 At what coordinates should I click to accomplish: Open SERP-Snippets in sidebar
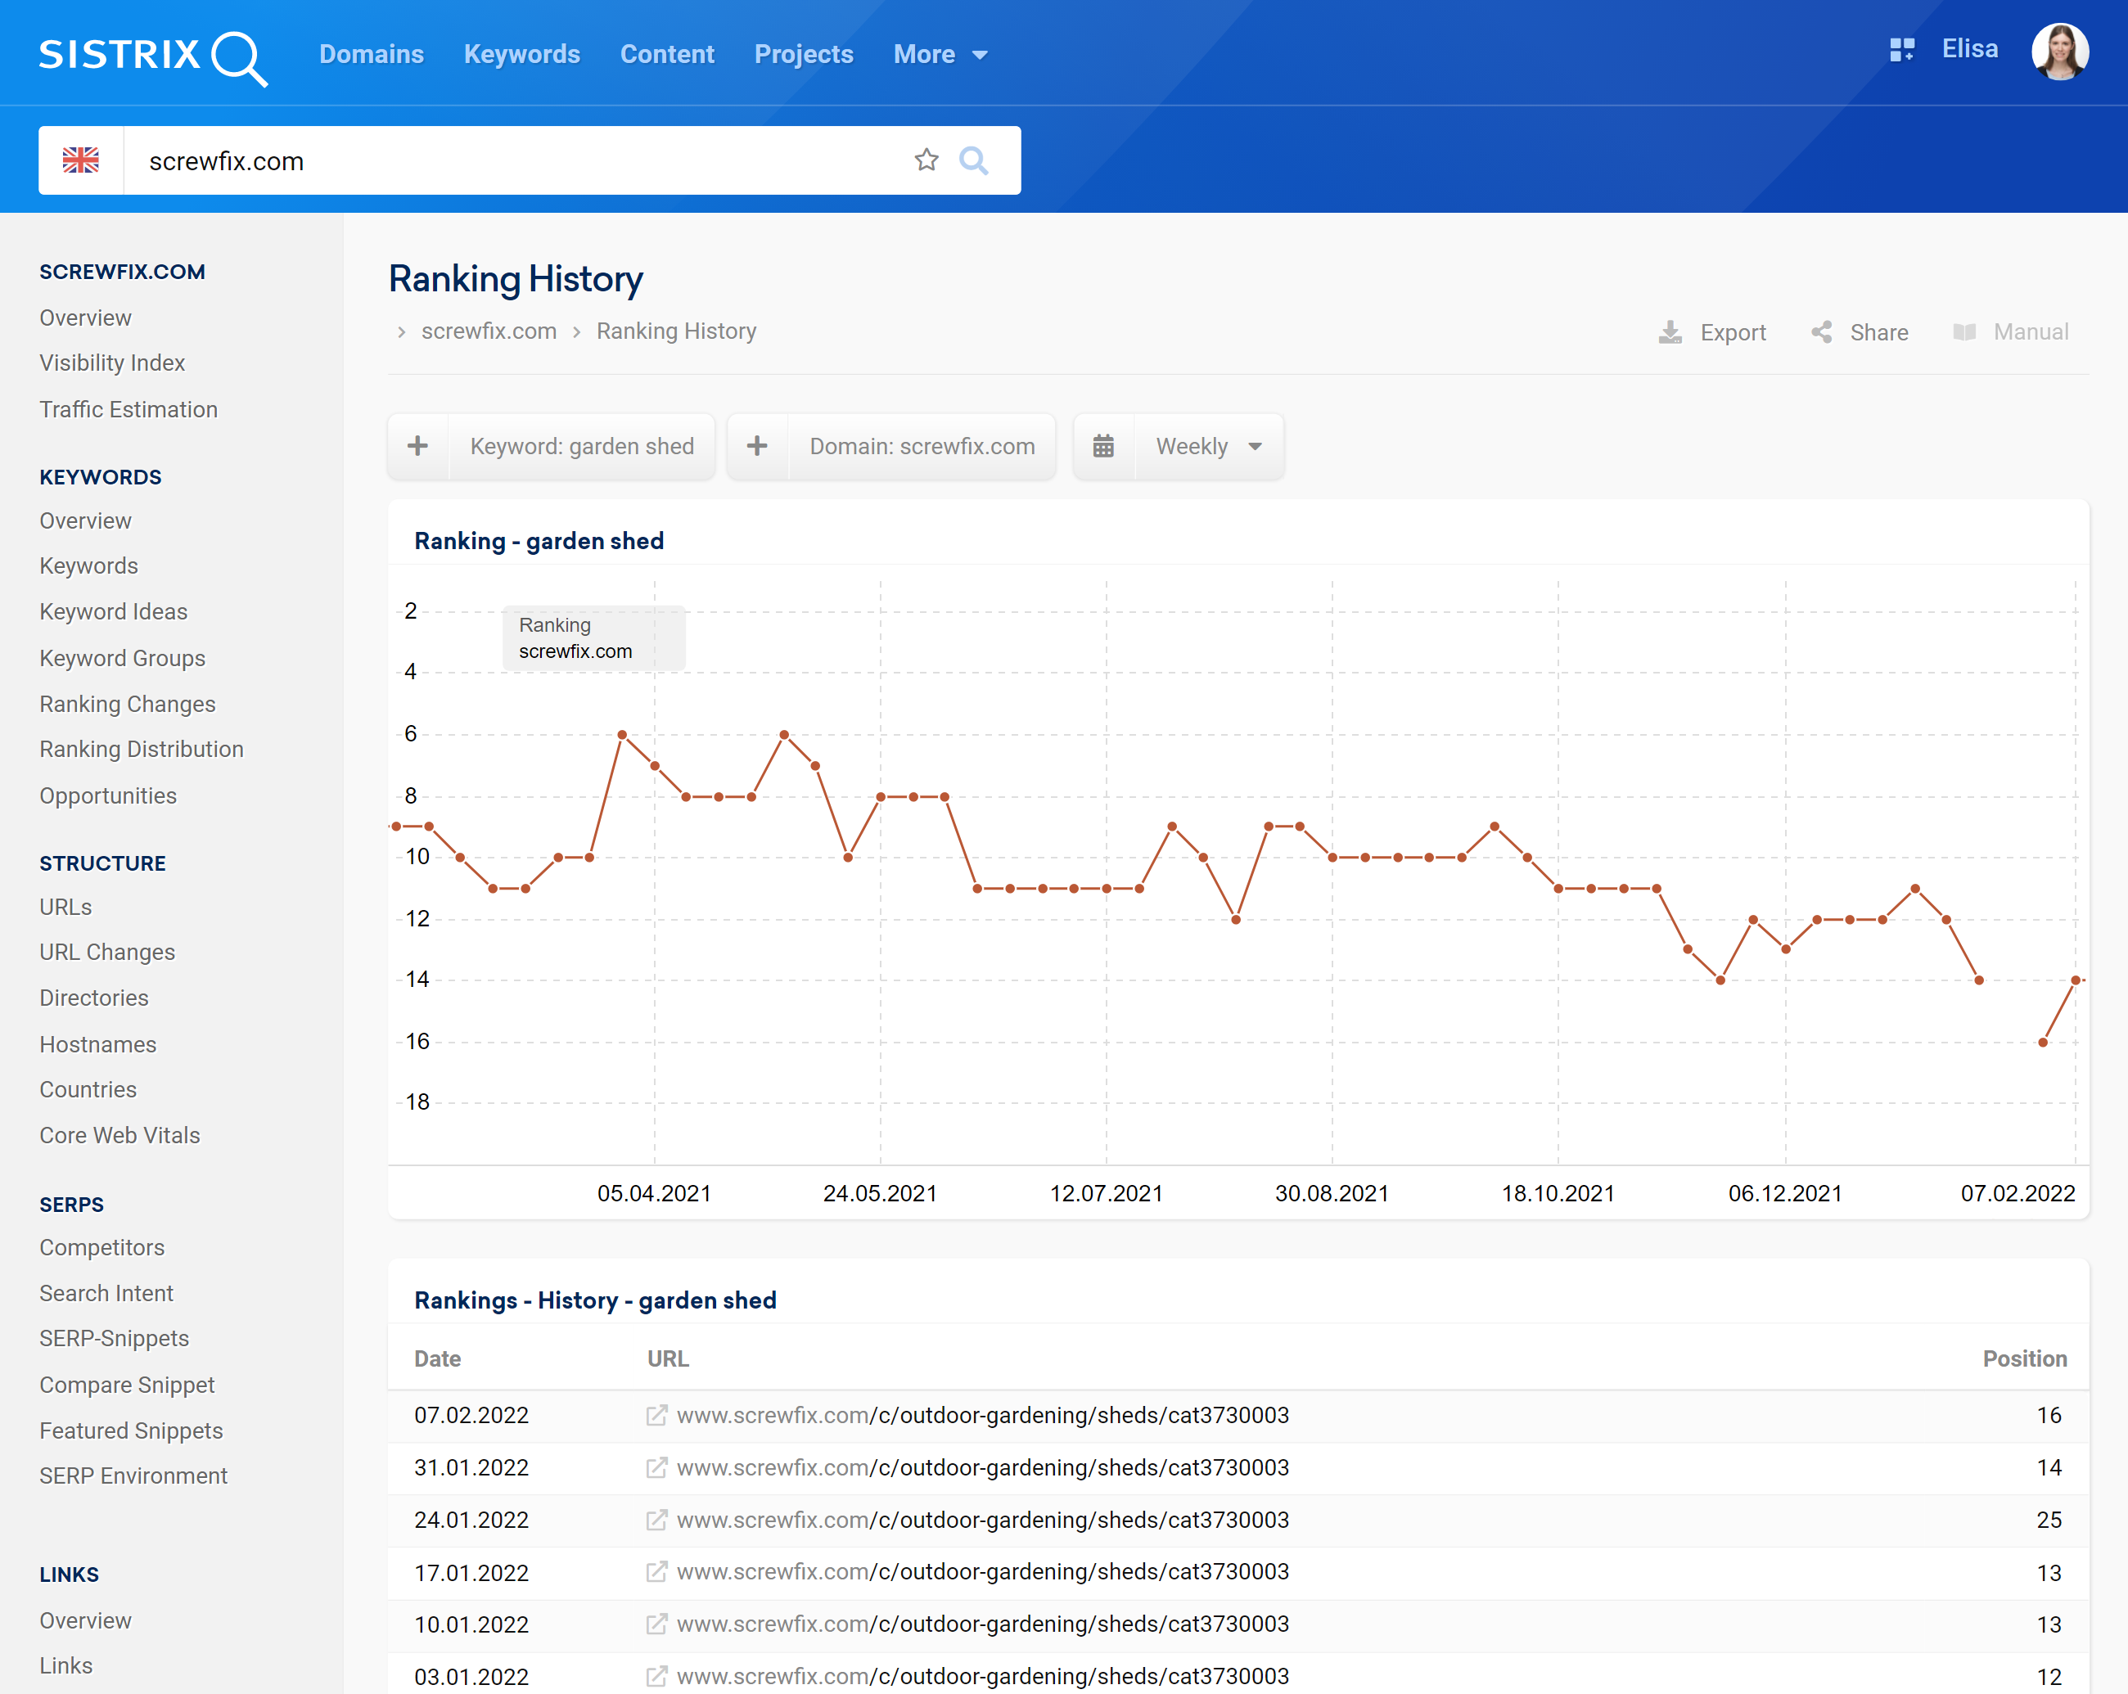(115, 1339)
